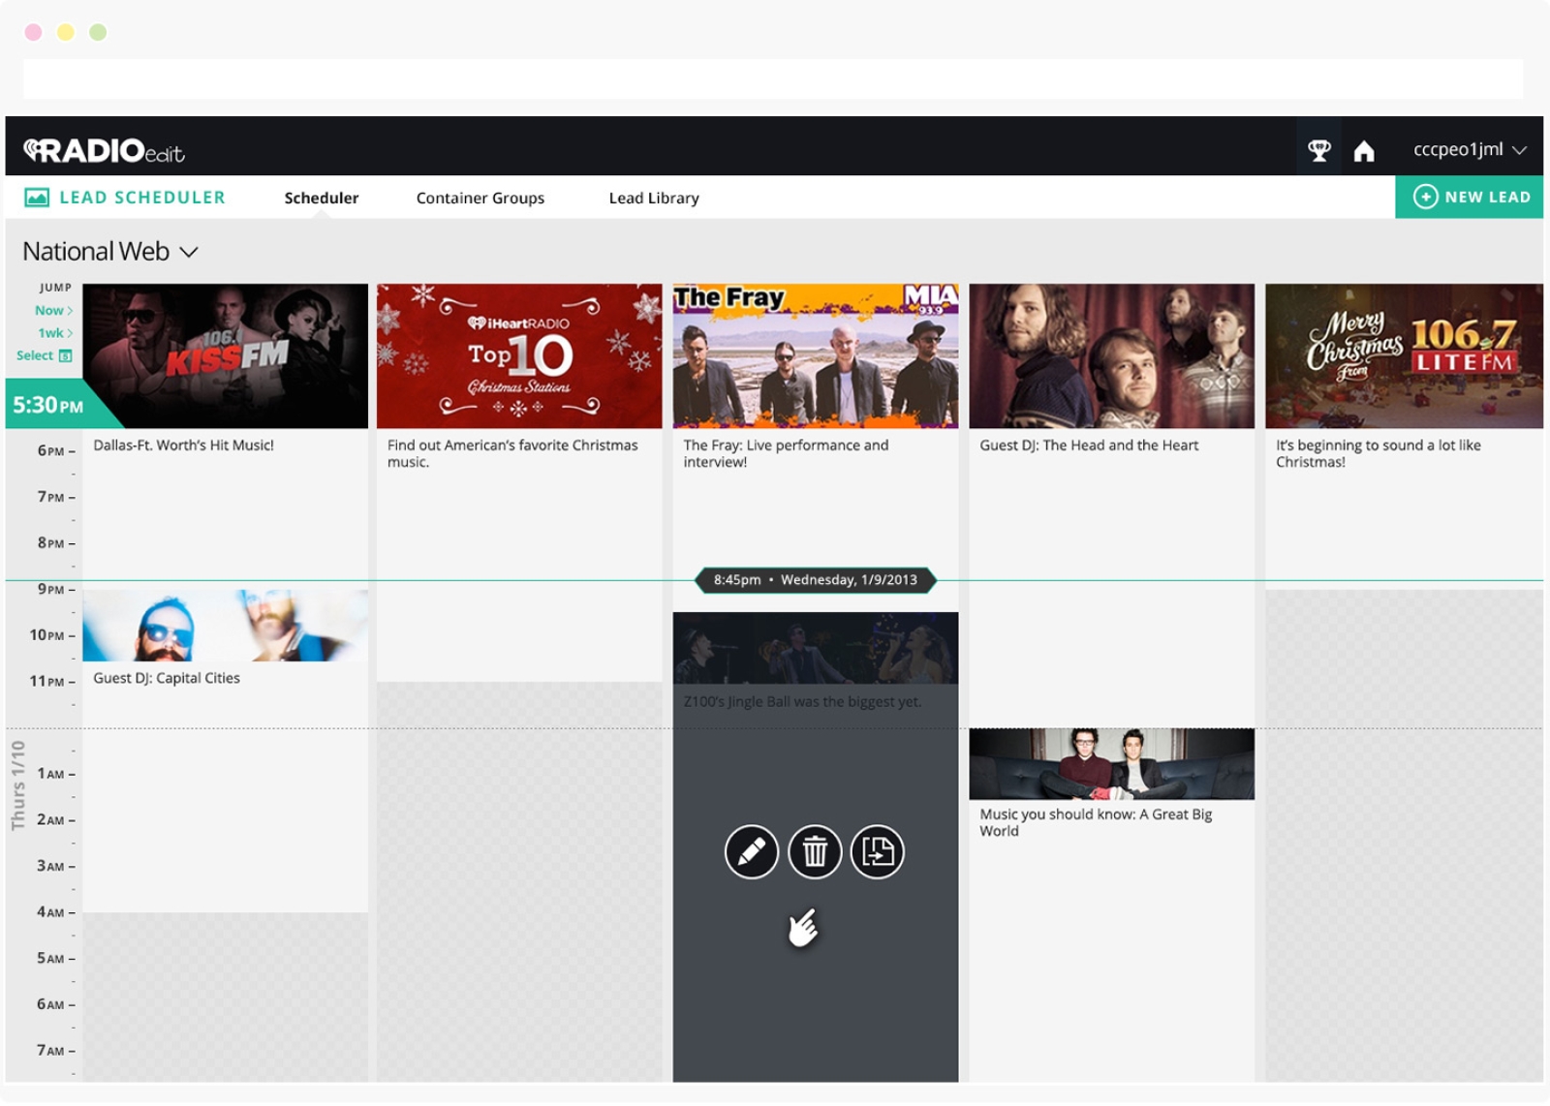Click 'It's beginning to sound a lot like Christmas!'
The image size is (1550, 1106).
[x=1378, y=453]
